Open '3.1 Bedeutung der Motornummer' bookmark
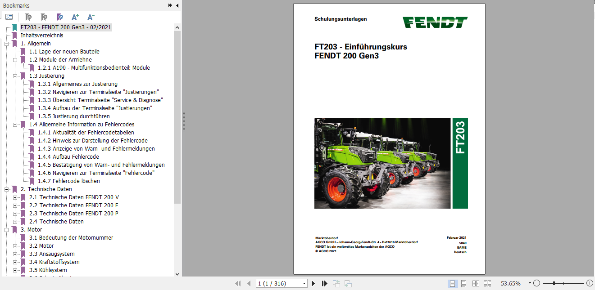595x290 pixels. (x=71, y=238)
